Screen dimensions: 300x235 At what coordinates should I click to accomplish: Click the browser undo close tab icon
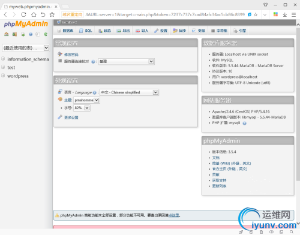pyautogui.click(x=43, y=14)
